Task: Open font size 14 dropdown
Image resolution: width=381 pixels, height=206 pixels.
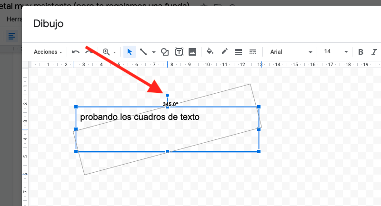Action: [x=336, y=52]
